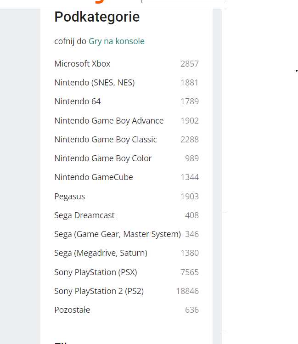
Task: Click the search field at the top
Action: tap(184, 2)
